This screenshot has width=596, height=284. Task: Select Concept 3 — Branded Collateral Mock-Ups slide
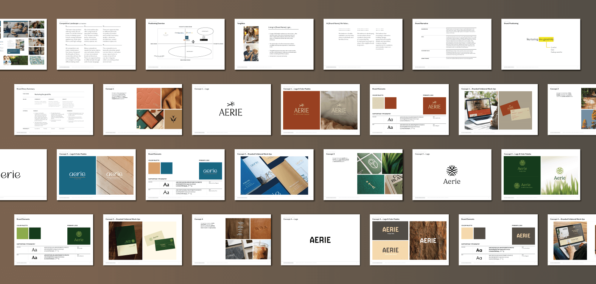[143, 240]
